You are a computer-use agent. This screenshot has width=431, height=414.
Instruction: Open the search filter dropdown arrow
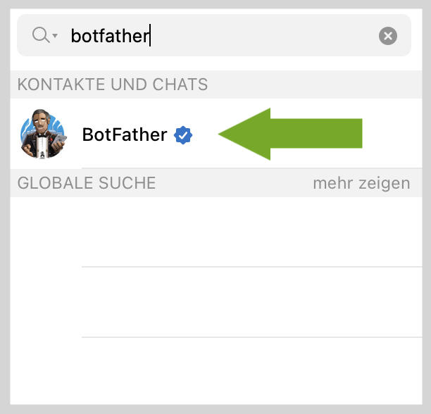point(55,37)
